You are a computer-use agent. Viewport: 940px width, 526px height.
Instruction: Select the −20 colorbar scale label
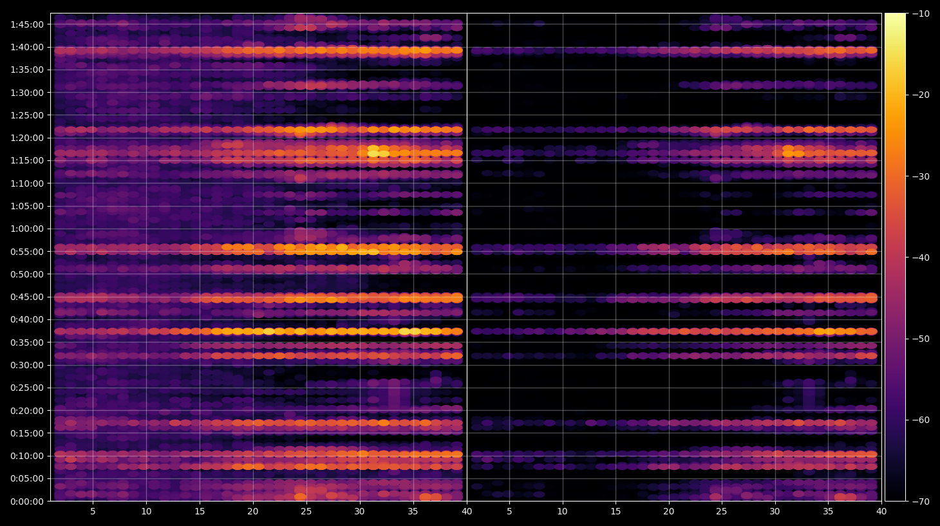pos(921,95)
